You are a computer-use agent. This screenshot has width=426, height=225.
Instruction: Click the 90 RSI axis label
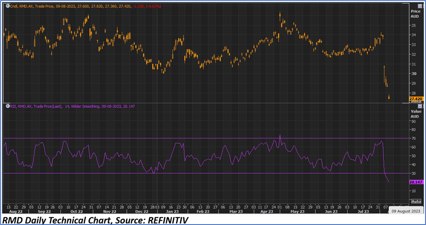(x=414, y=121)
